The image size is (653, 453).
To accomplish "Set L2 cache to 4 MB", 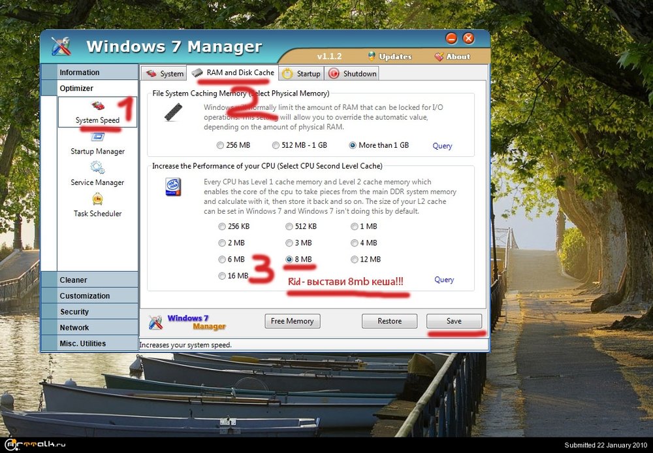I will point(355,243).
